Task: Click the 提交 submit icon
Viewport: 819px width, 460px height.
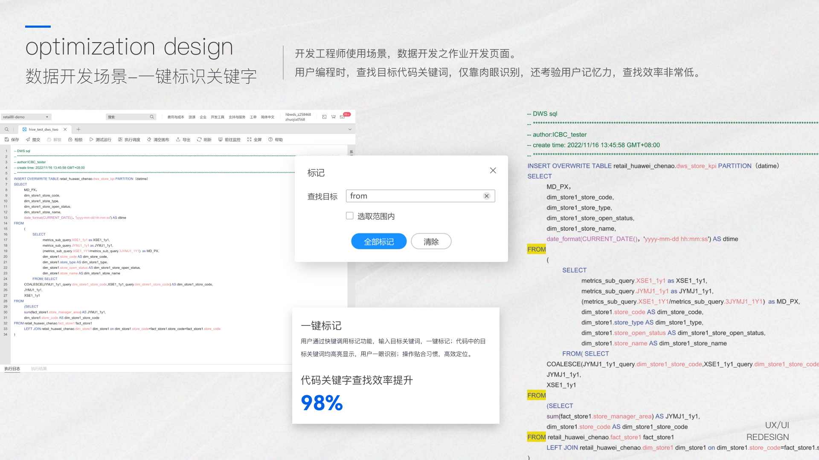Action: click(28, 140)
